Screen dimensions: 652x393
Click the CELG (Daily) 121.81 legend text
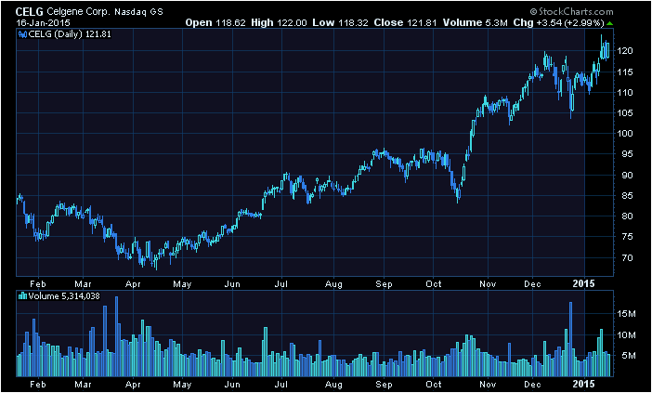[x=70, y=35]
